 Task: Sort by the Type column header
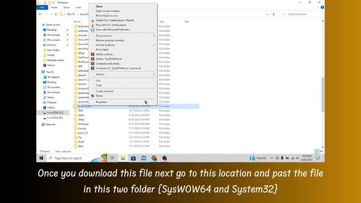[162, 21]
